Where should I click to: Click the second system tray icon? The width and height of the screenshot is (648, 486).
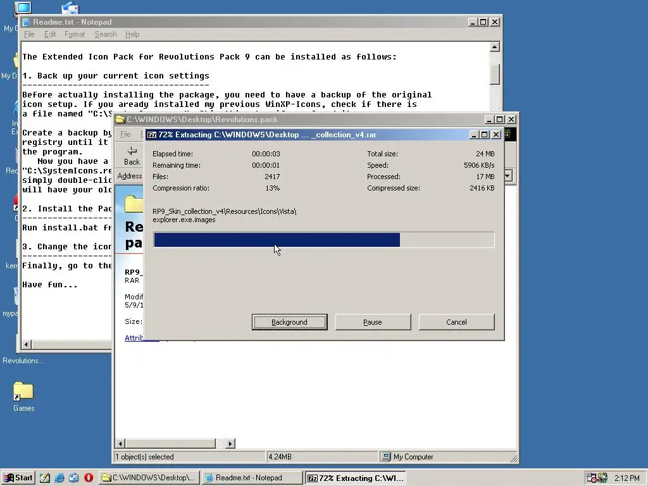click(602, 478)
